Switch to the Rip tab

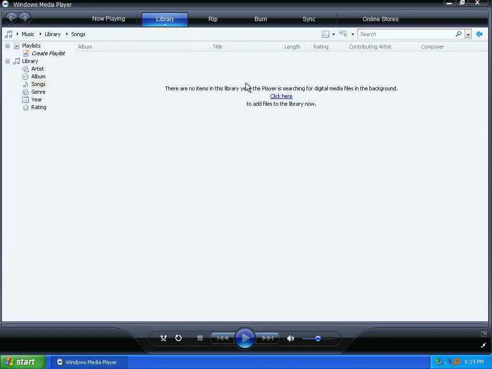(x=213, y=19)
